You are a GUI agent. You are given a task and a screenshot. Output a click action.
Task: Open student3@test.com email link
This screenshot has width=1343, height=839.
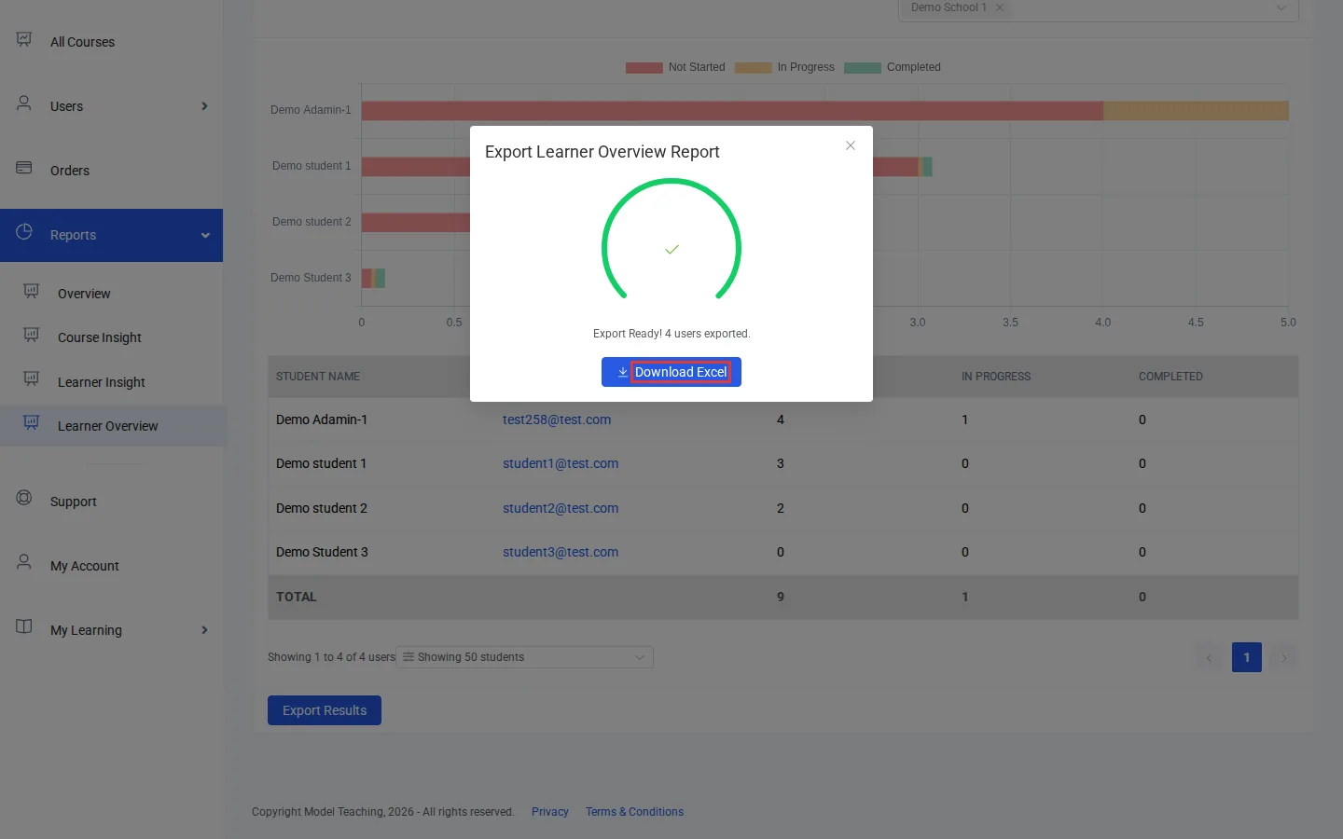[x=561, y=552]
